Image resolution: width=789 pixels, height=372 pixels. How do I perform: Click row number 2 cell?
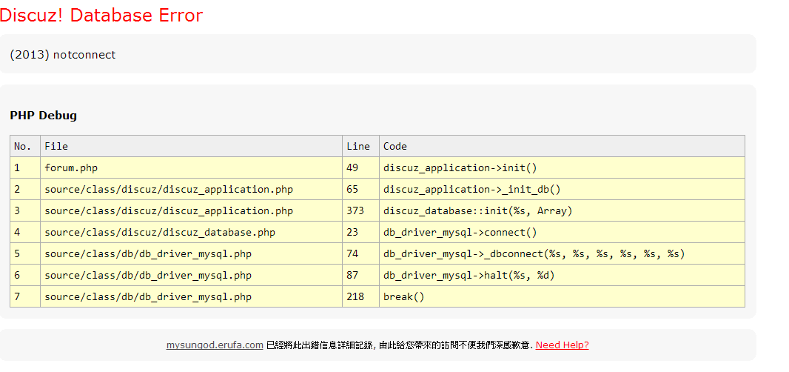click(x=25, y=190)
